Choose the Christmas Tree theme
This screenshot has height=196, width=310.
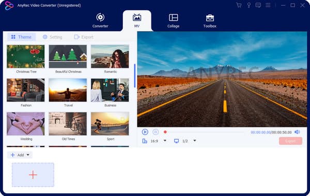26,56
